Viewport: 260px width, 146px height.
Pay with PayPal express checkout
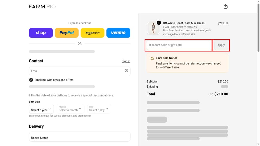[67, 33]
